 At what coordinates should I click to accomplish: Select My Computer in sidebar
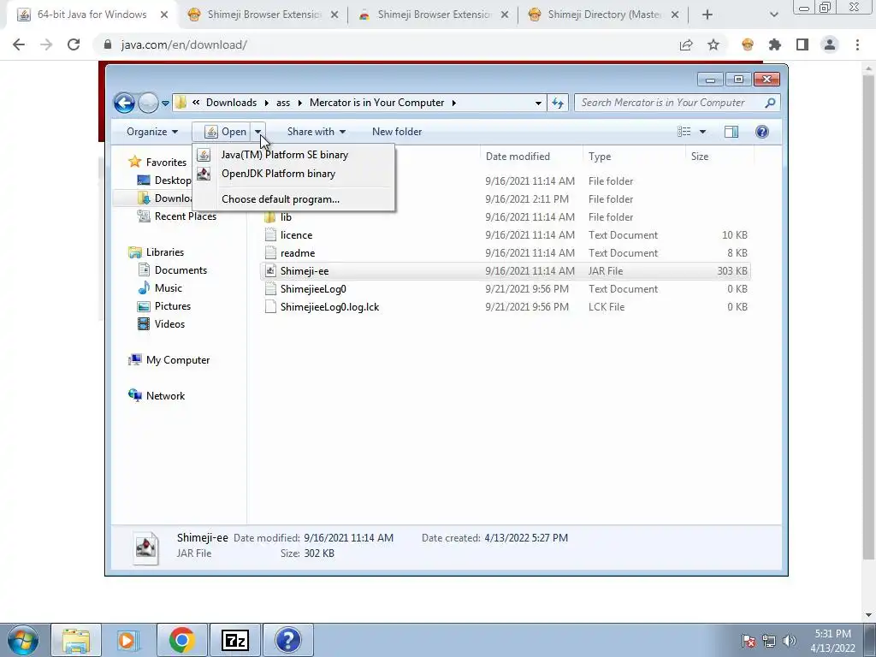178,360
